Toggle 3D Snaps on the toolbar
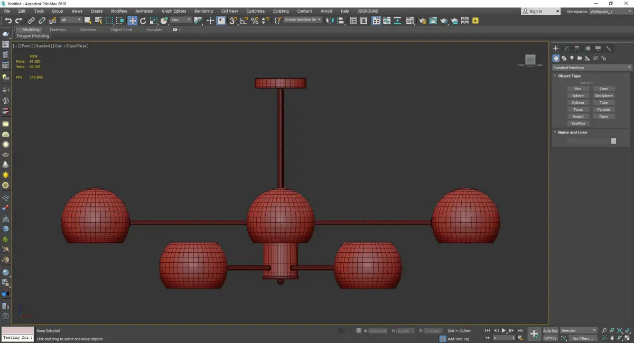Screen dimensions: 634x343 233,21
